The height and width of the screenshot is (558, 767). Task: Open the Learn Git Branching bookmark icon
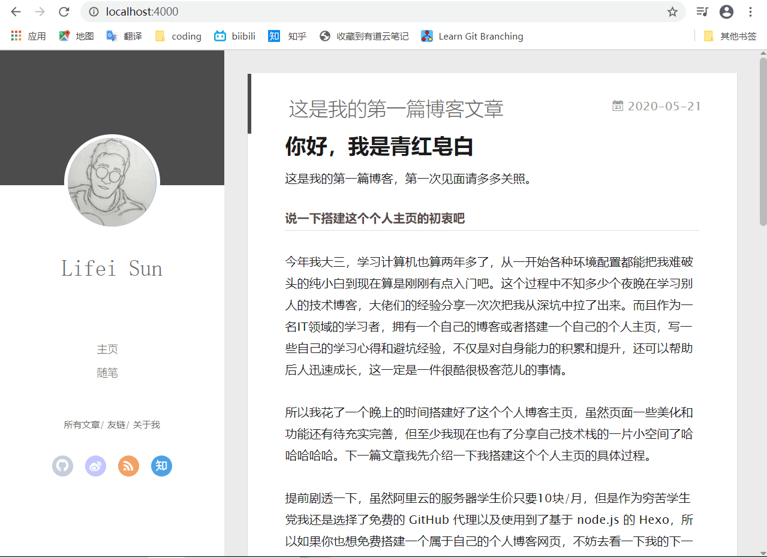click(x=426, y=36)
